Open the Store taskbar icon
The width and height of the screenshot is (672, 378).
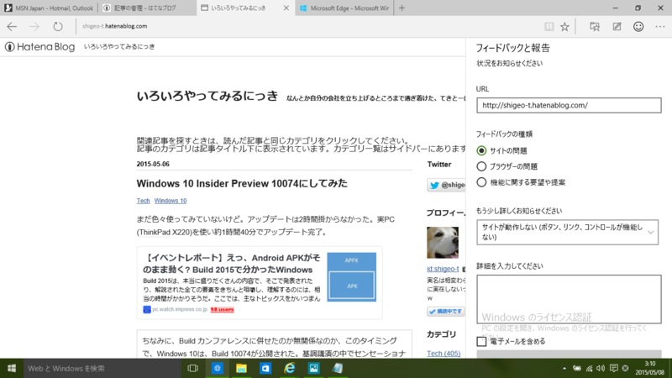click(265, 368)
